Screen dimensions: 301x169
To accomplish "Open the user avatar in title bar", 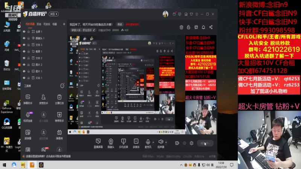I will pyautogui.click(x=166, y=14).
